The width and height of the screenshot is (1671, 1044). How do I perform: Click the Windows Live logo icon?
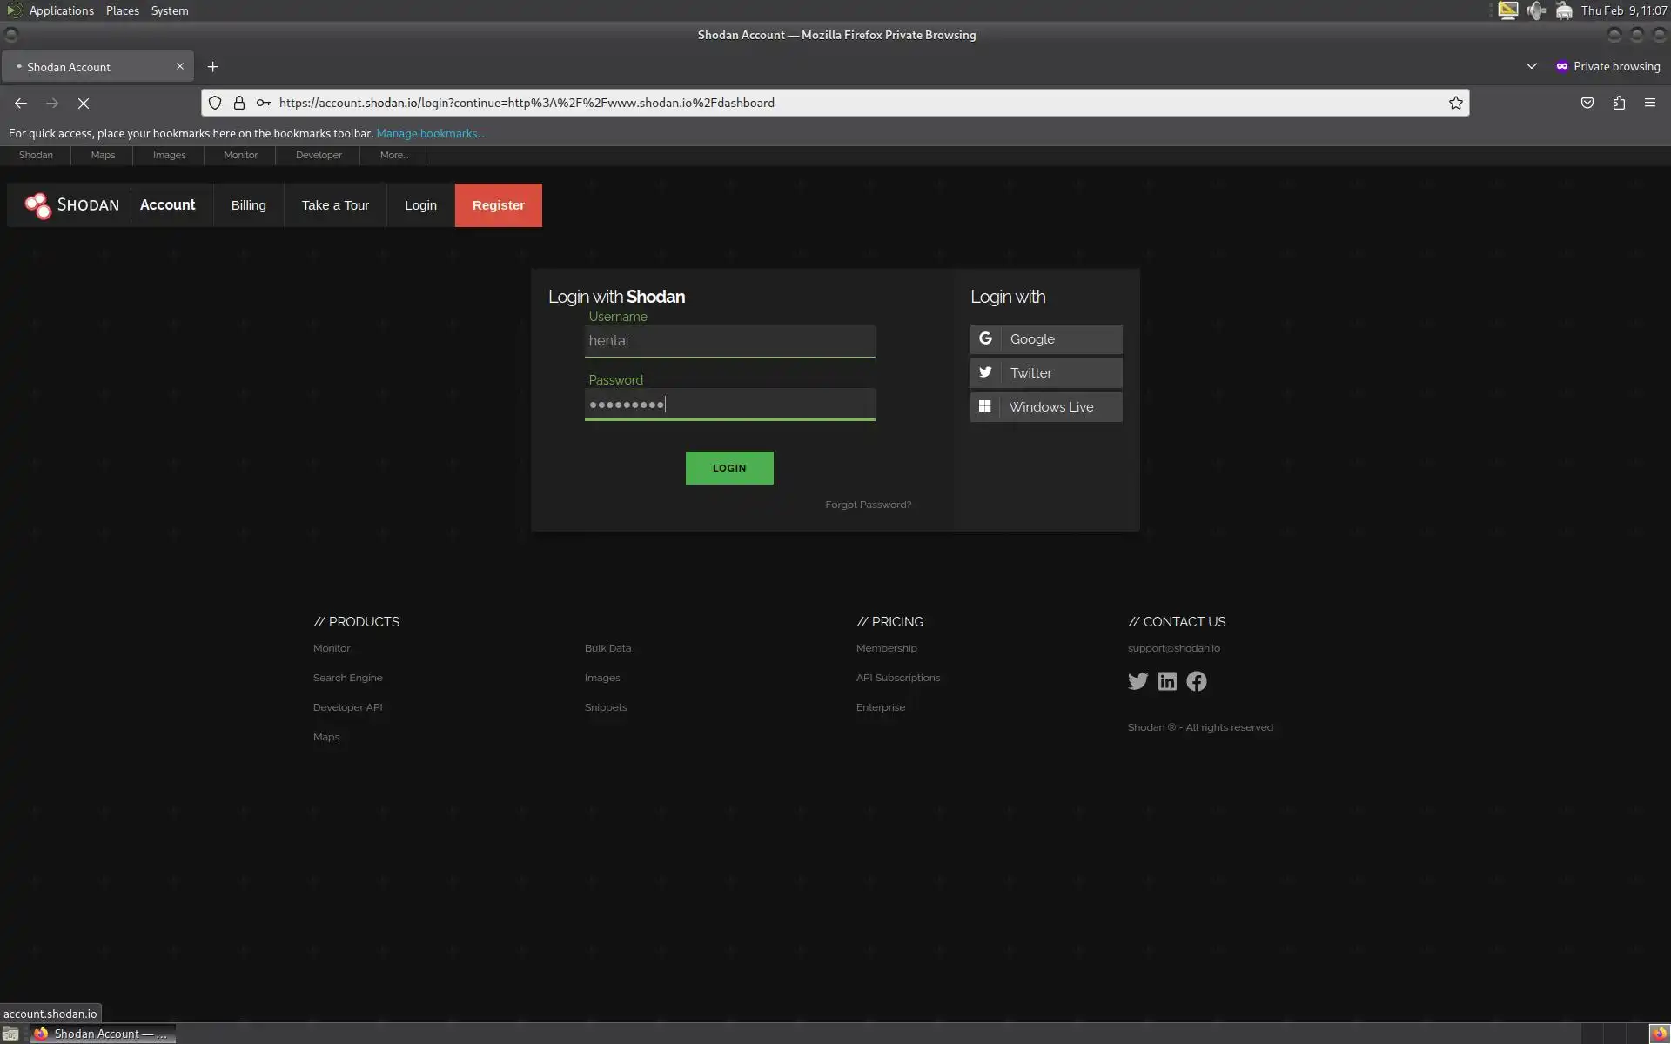point(985,407)
